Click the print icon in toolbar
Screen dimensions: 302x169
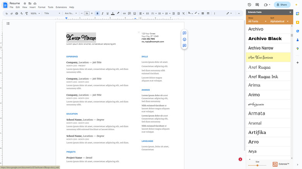[x=17, y=13]
